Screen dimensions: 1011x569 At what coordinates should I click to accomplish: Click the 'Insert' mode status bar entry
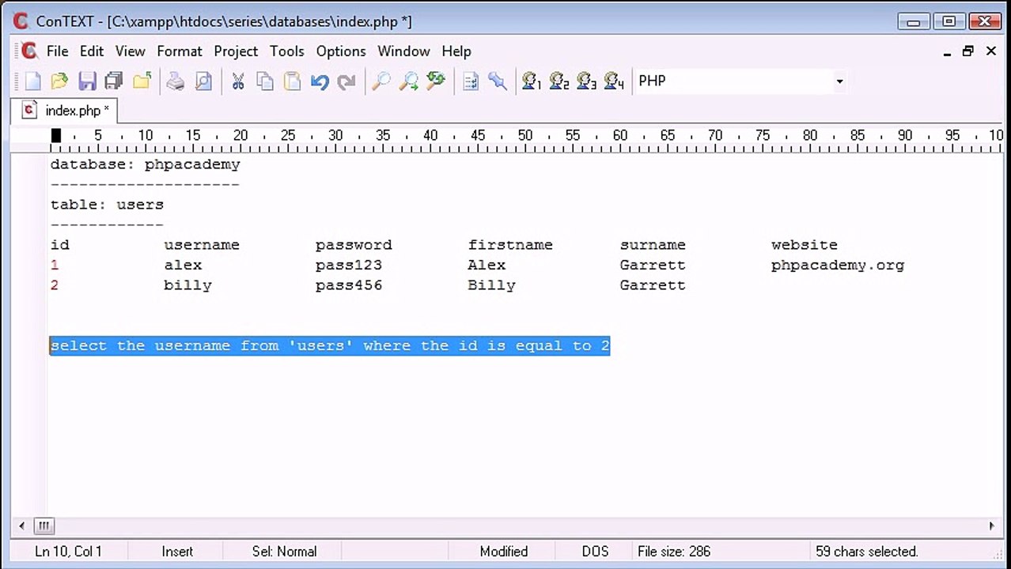click(177, 552)
